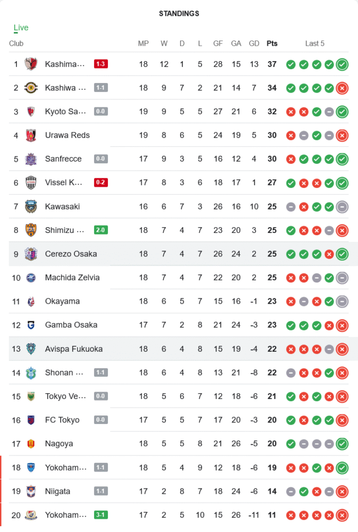Click the Avispa Fukuoka club crest

31,349
